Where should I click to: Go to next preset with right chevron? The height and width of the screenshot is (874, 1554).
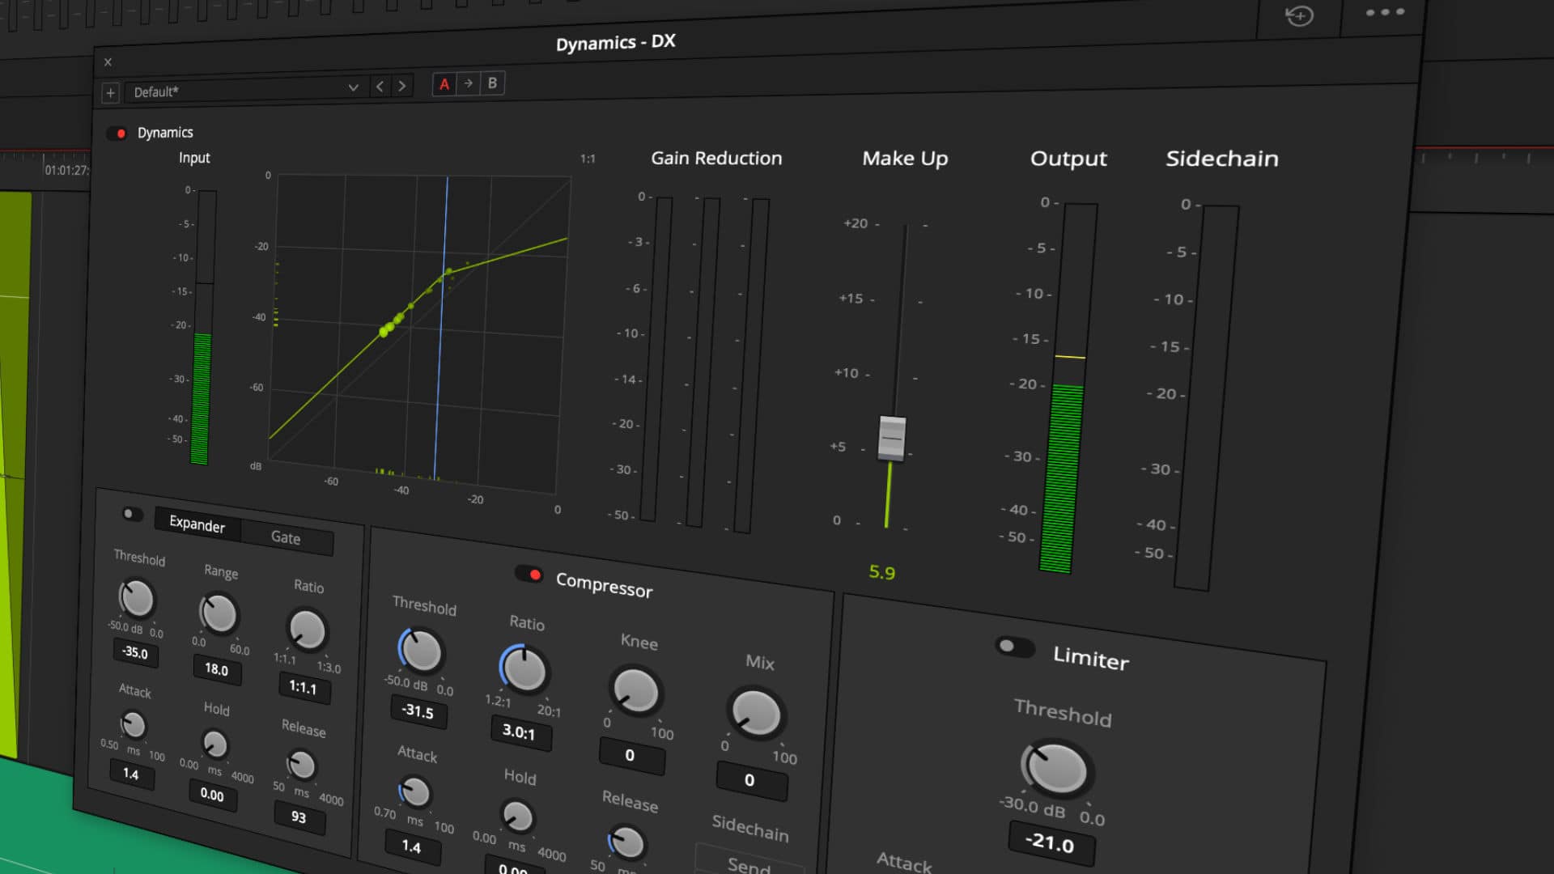402,85
